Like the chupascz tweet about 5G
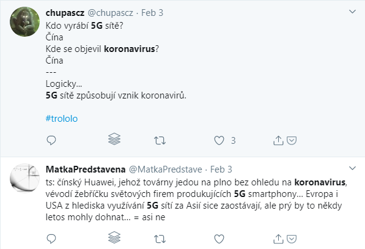 point(219,141)
